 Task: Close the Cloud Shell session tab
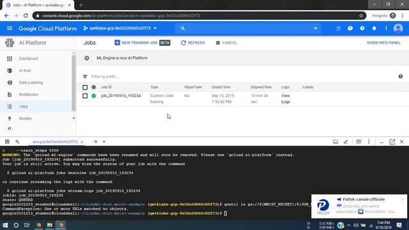point(82,142)
